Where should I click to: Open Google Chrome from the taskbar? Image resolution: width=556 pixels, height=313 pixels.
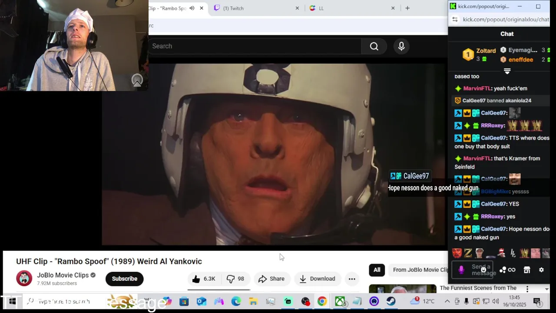(x=322, y=301)
